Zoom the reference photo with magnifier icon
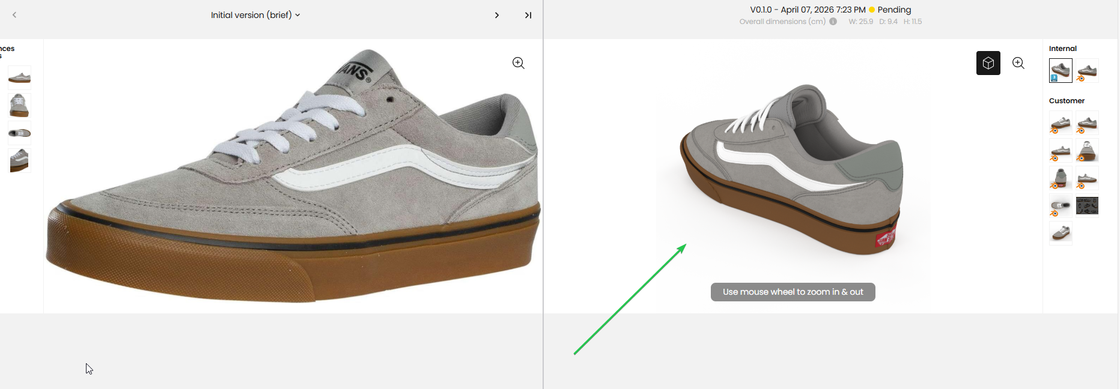This screenshot has height=389, width=1120. pyautogui.click(x=519, y=63)
